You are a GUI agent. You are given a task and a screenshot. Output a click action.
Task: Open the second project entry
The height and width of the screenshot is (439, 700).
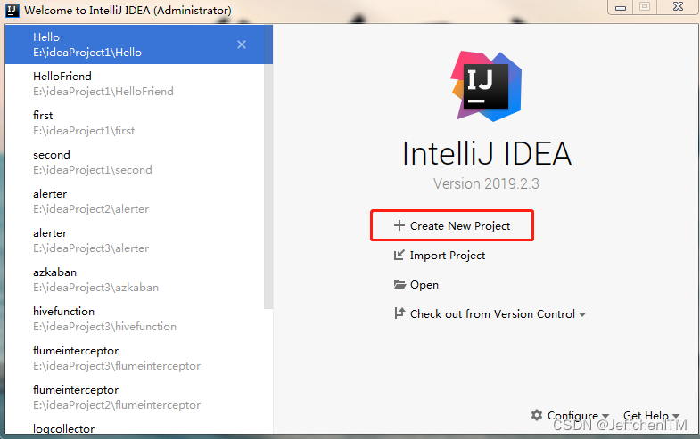pos(135,162)
